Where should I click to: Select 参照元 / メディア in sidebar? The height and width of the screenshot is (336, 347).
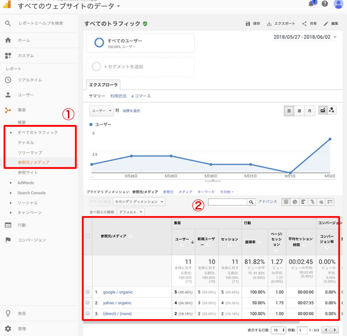coord(33,162)
